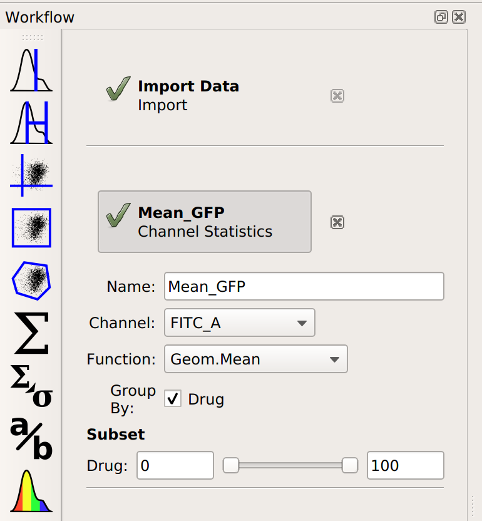The width and height of the screenshot is (482, 521).
Task: Click the Drug subset slider's right handle
Action: tap(350, 465)
